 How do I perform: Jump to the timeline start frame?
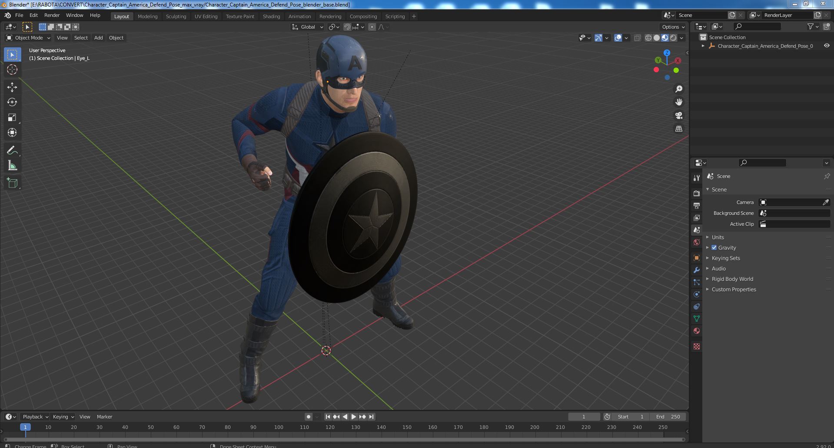[328, 417]
